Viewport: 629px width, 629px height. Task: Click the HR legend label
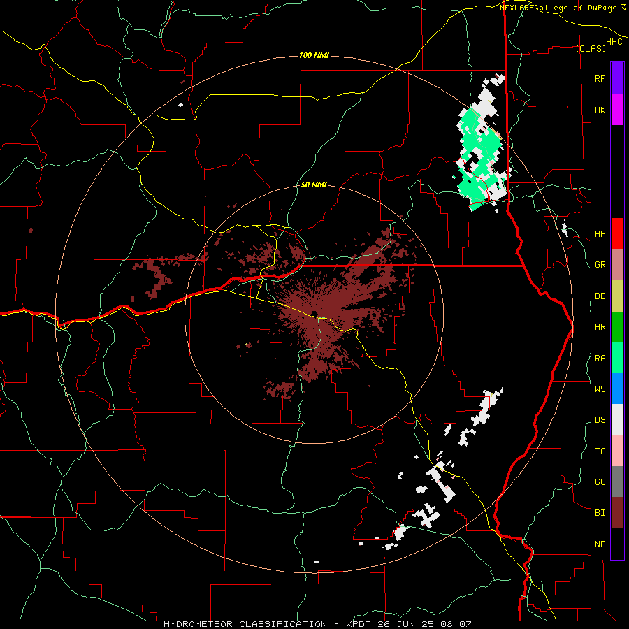[x=600, y=327]
